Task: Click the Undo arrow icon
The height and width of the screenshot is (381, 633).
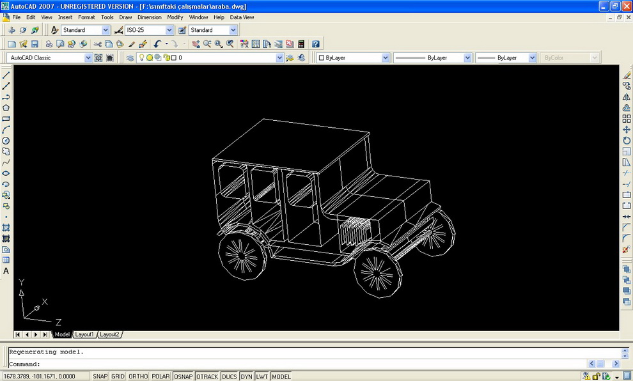Action: click(x=157, y=44)
